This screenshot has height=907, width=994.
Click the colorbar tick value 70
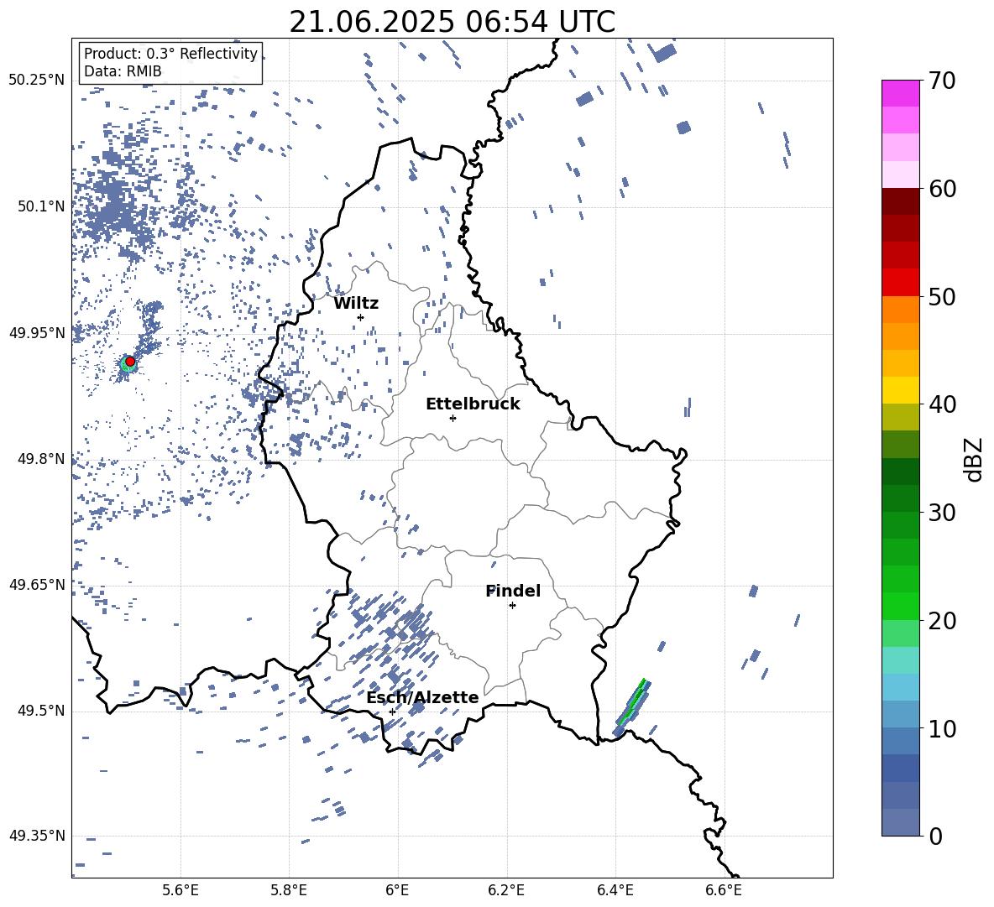click(942, 81)
